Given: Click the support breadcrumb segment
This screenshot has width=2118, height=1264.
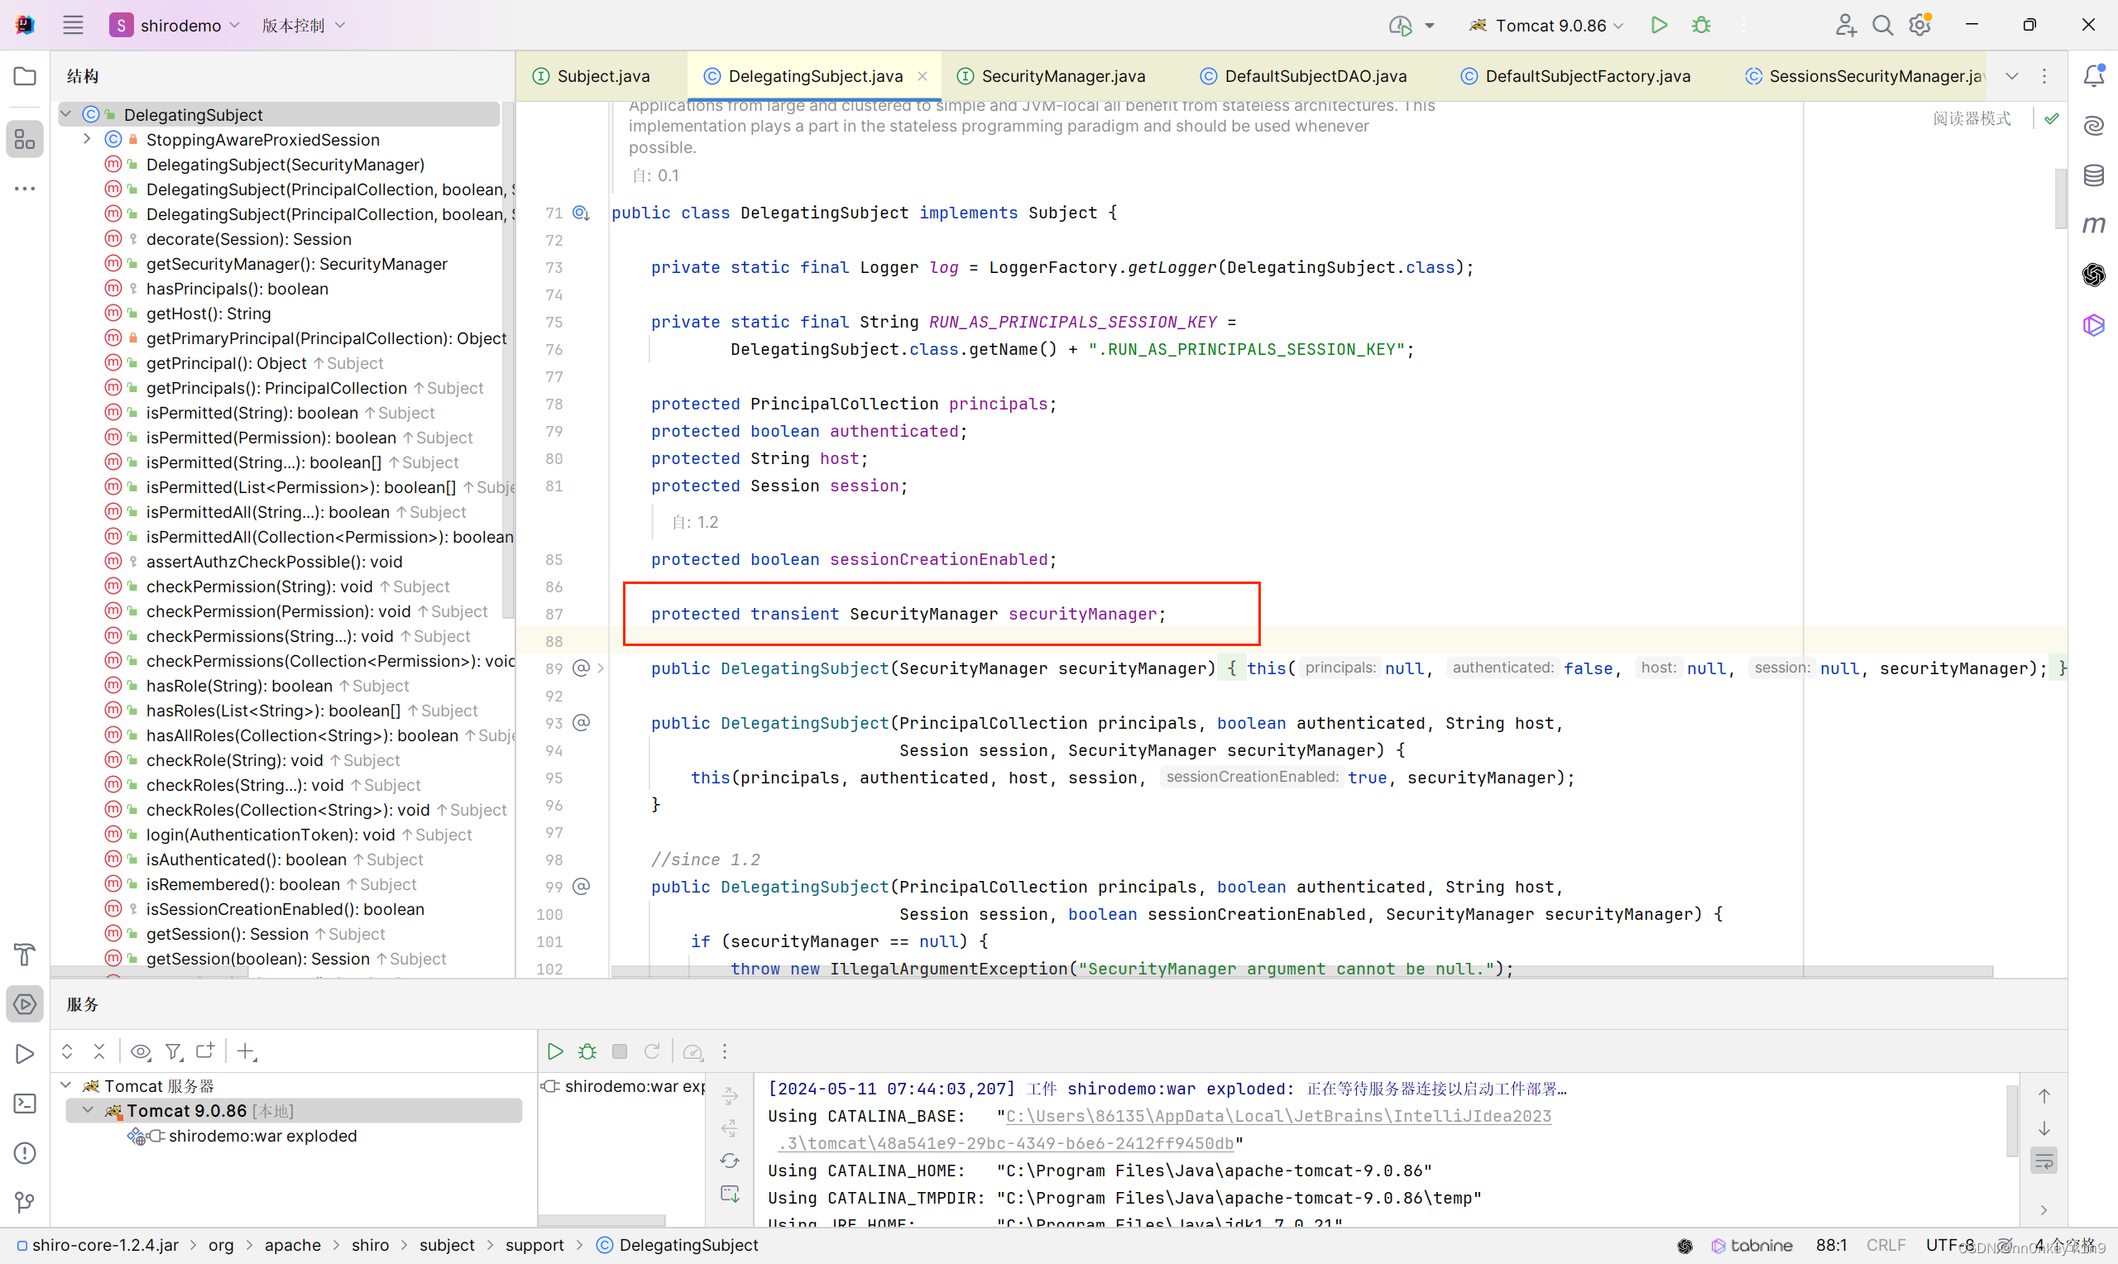Looking at the screenshot, I should point(534,1244).
